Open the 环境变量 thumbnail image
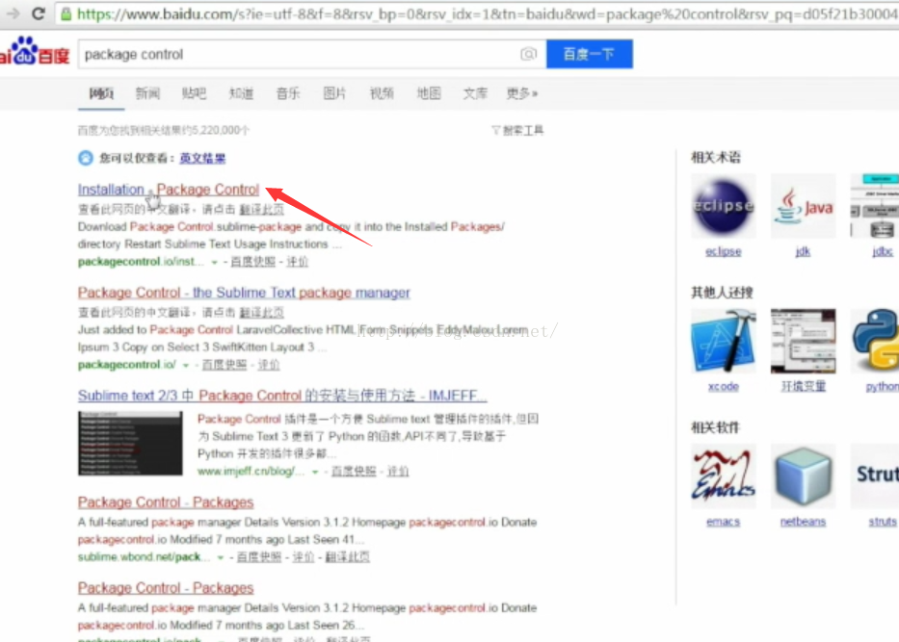This screenshot has height=642, width=899. pos(804,341)
